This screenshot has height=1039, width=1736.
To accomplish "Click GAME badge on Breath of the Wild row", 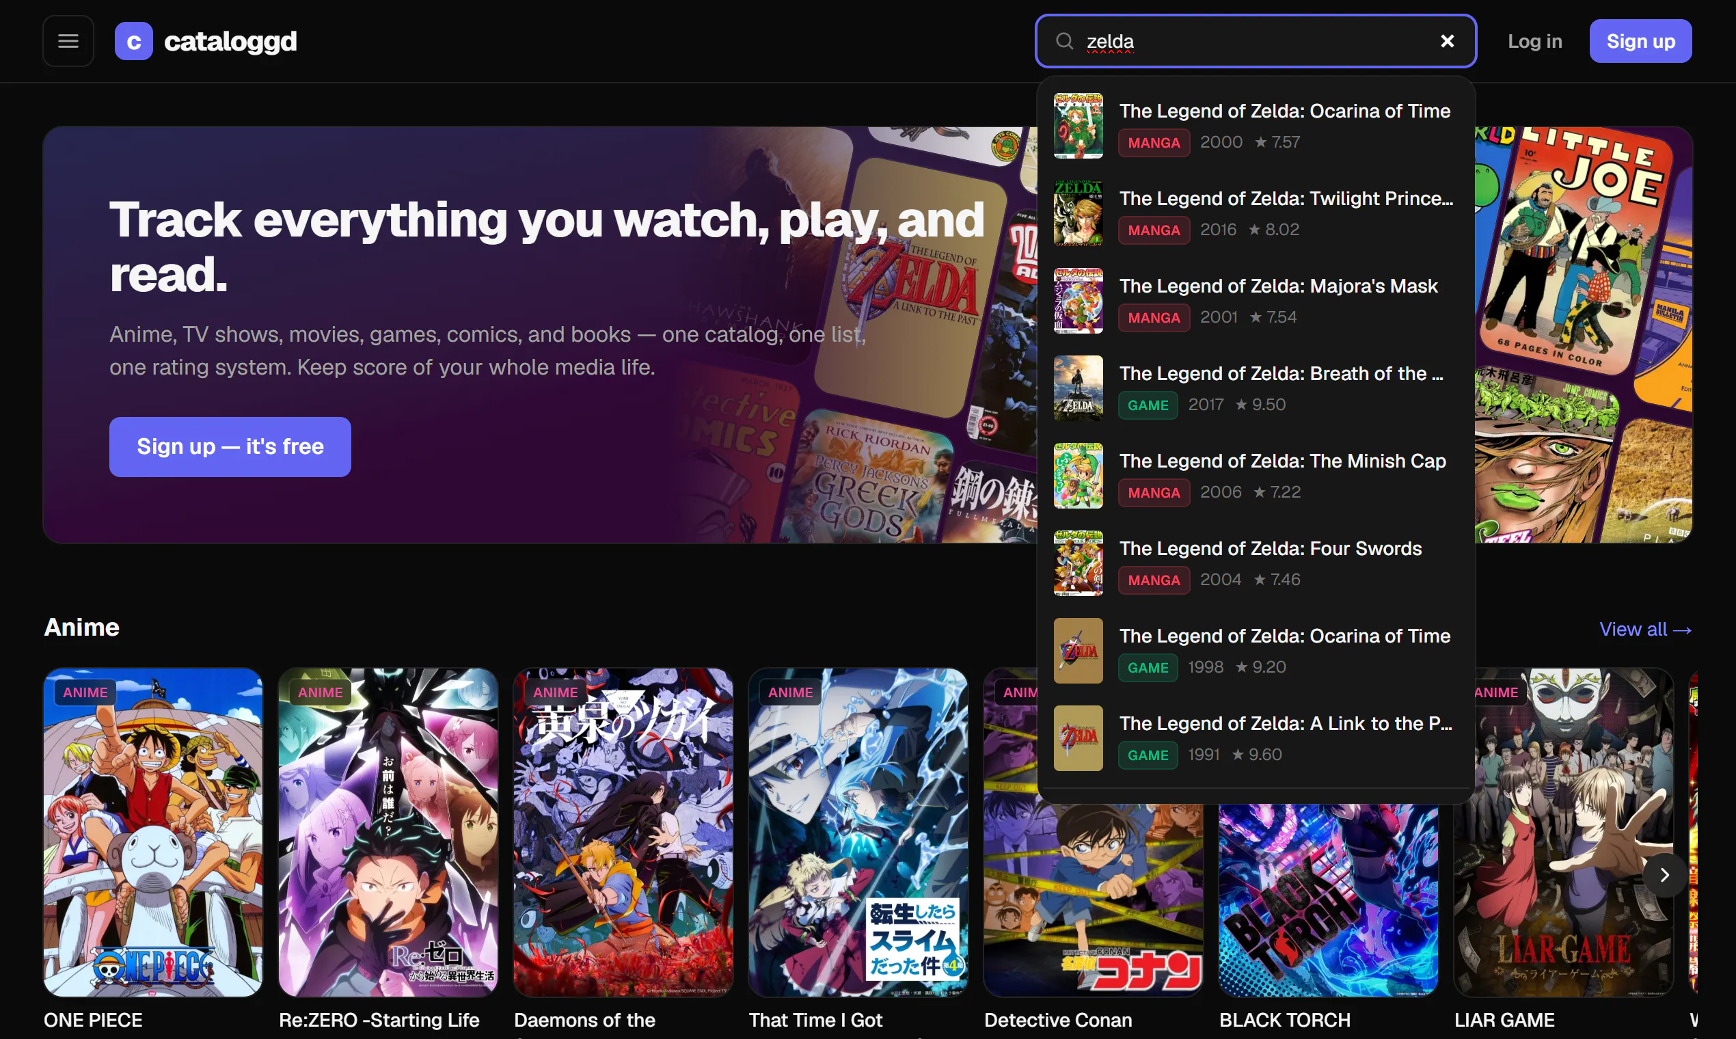I will [x=1148, y=405].
